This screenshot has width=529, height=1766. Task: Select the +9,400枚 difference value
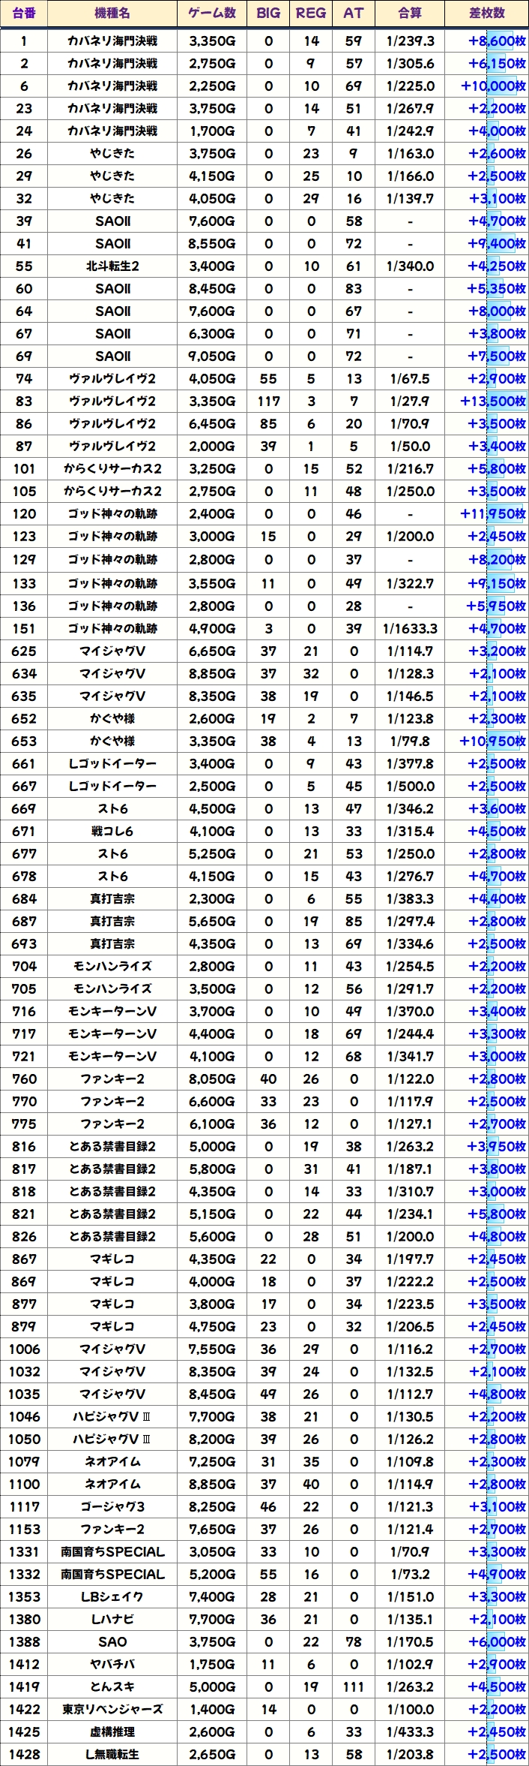point(497,243)
